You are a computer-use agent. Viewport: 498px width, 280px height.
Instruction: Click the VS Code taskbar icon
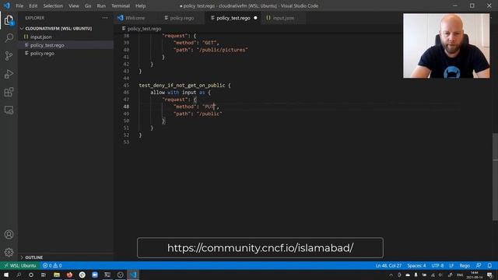point(133,275)
